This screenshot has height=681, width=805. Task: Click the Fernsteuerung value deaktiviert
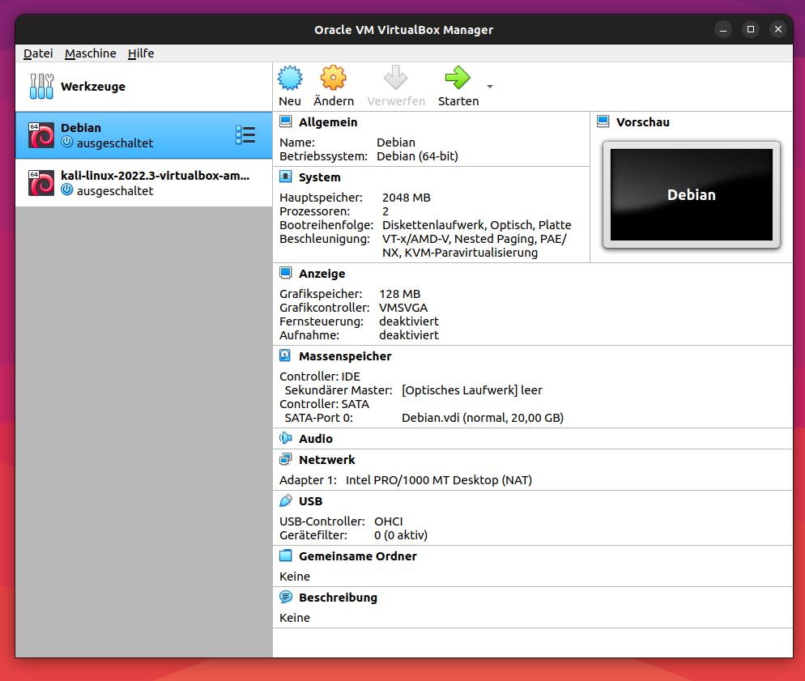(x=409, y=321)
